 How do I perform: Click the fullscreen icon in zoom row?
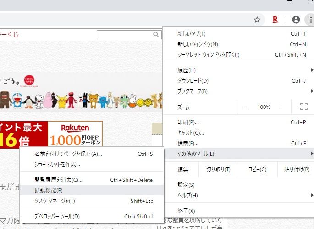pos(303,107)
